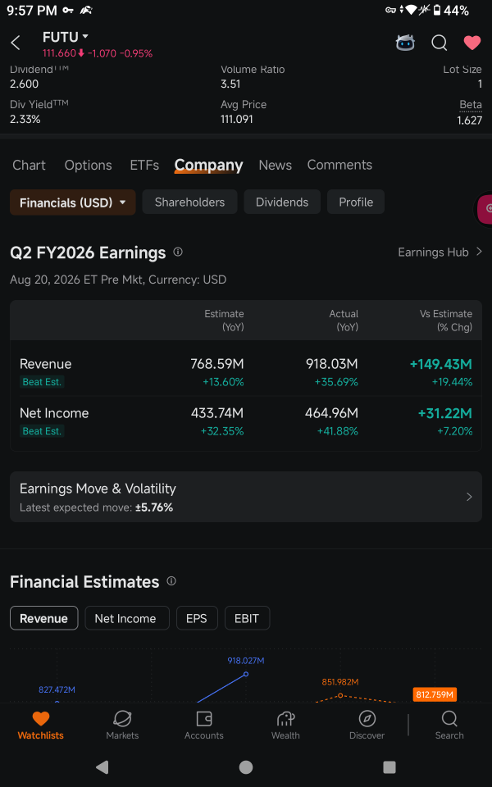Open Search in the bottom navigation
Screen dimensions: 492x787
(449, 726)
